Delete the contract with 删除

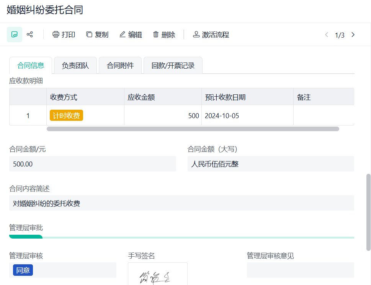164,35
